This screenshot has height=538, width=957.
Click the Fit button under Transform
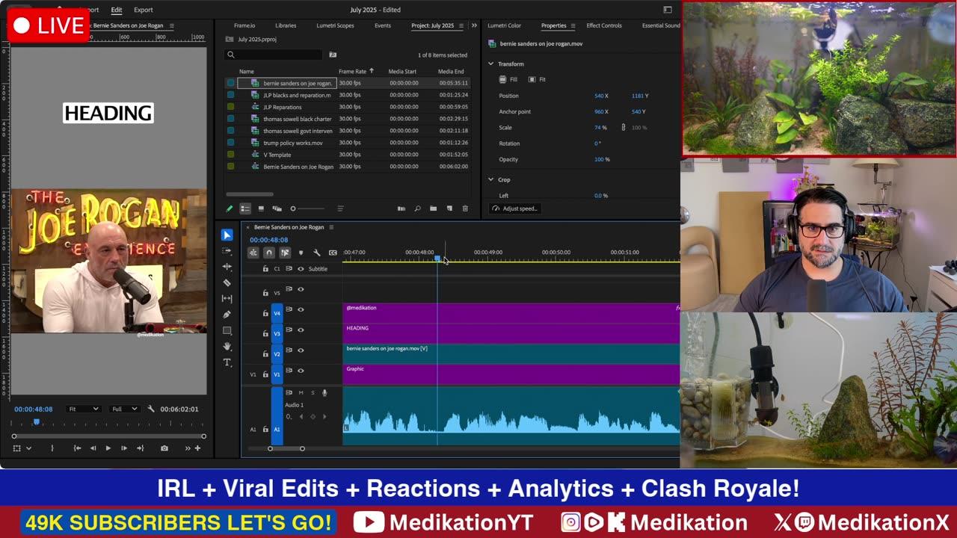pyautogui.click(x=537, y=79)
